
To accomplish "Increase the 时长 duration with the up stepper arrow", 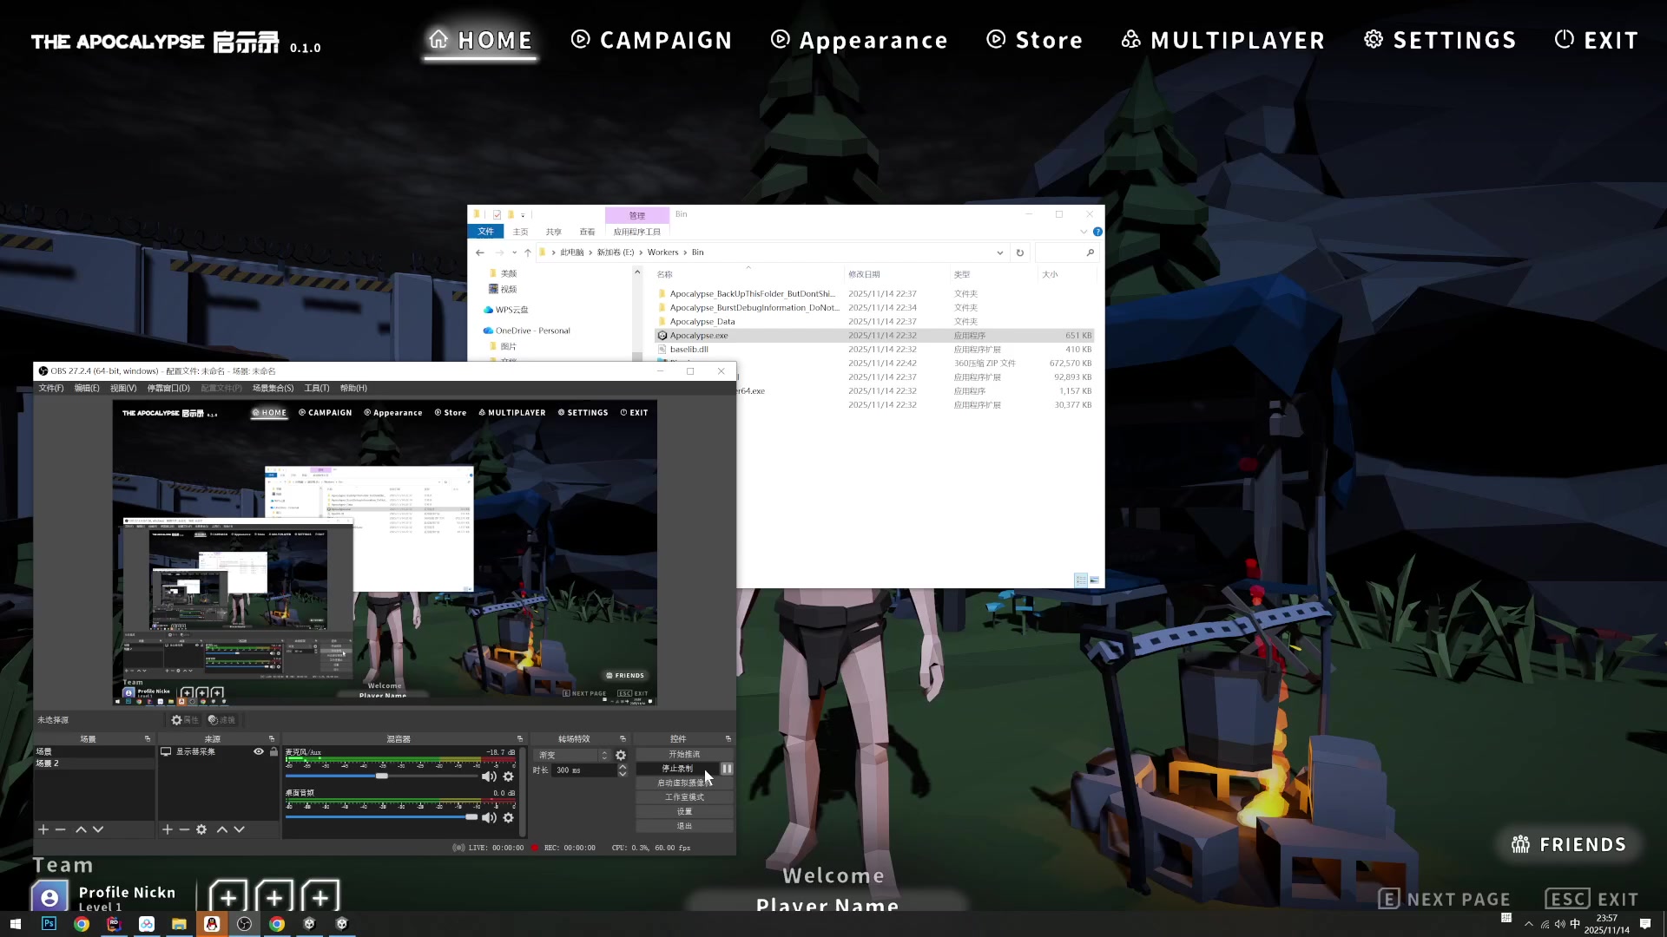I will pyautogui.click(x=623, y=767).
